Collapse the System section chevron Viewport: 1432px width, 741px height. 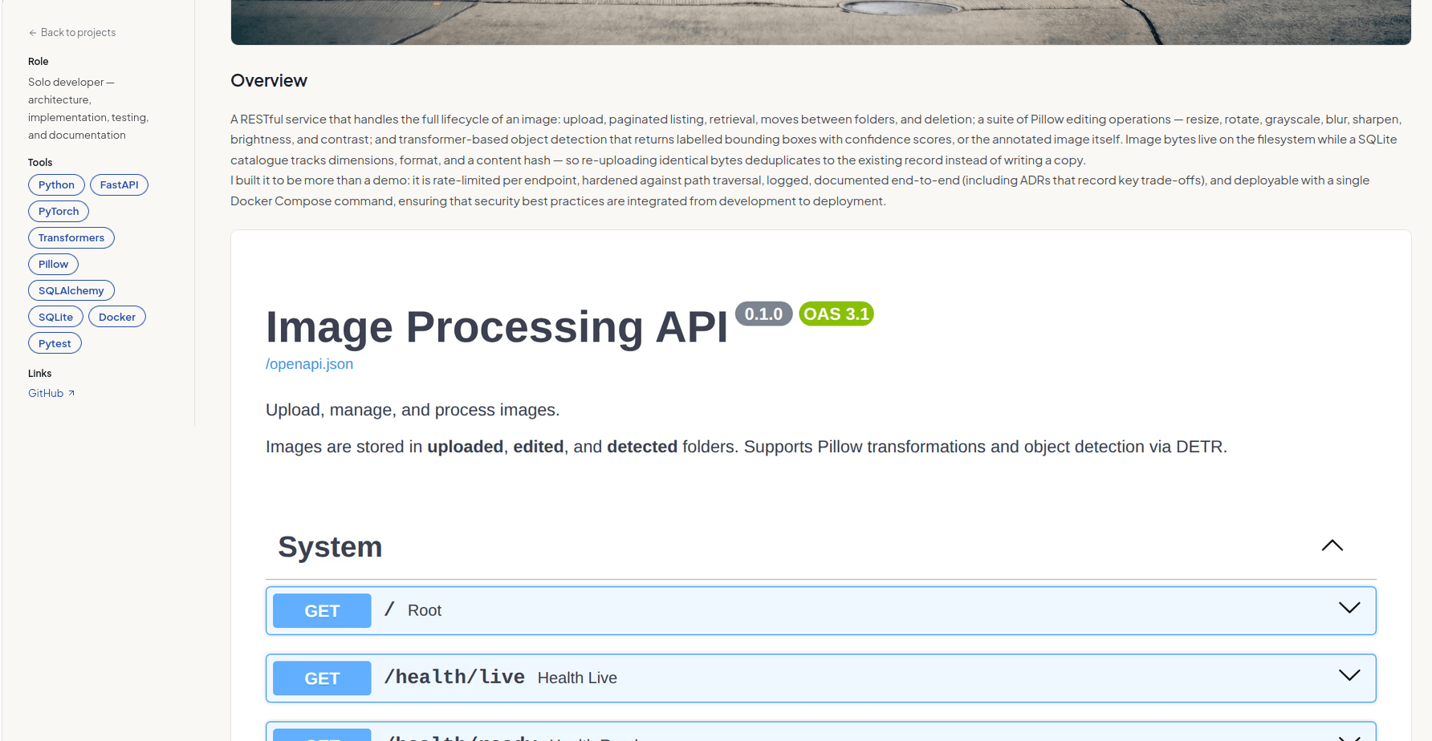tap(1332, 545)
